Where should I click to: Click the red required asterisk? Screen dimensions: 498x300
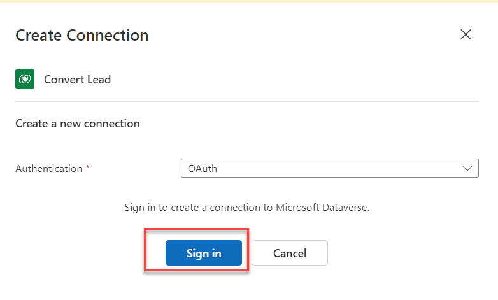point(87,167)
